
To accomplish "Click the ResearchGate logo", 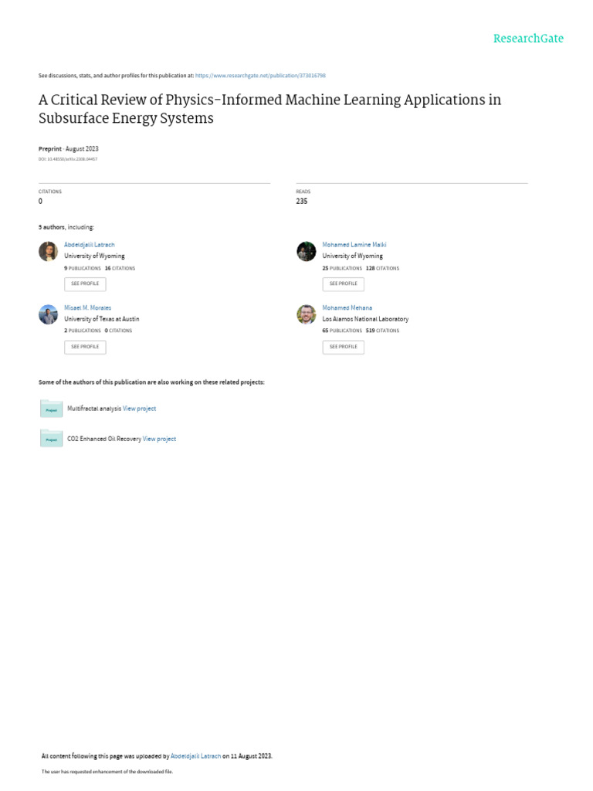I will coord(528,39).
